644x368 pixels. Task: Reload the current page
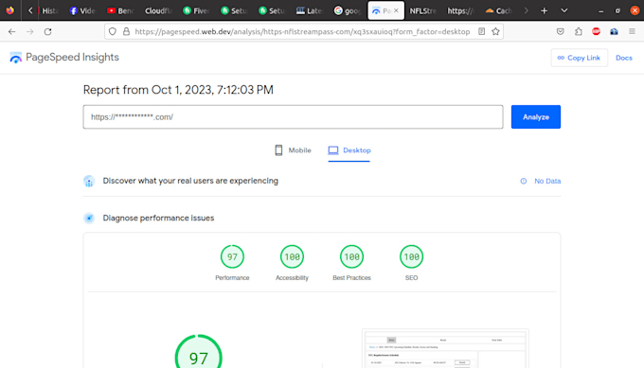48,31
